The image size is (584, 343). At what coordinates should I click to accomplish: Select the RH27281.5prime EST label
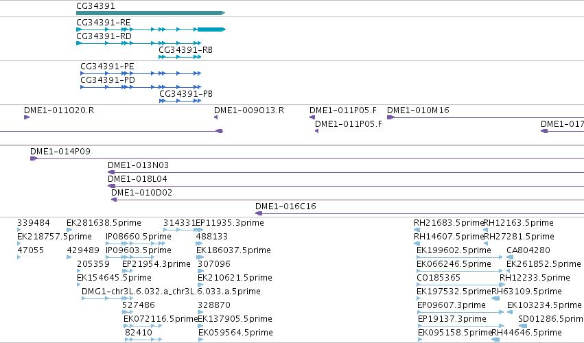tap(519, 237)
